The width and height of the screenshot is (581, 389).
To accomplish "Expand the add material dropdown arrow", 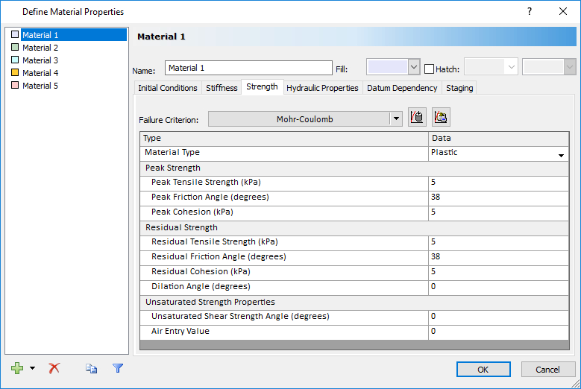I will (32, 368).
